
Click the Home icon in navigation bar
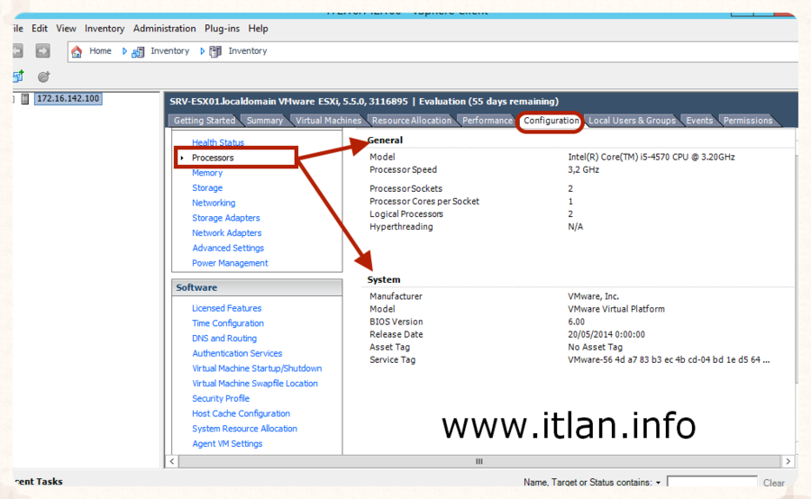point(77,51)
